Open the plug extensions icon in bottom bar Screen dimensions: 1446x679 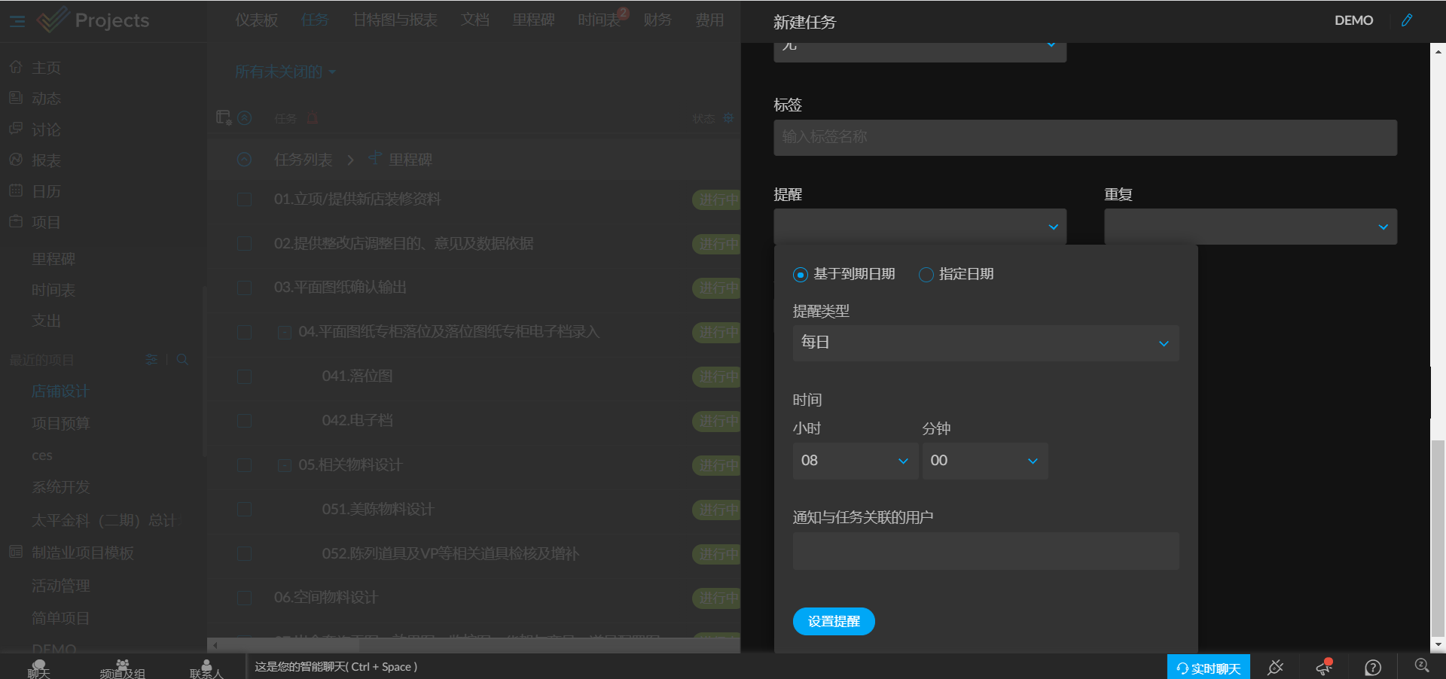pyautogui.click(x=1275, y=667)
